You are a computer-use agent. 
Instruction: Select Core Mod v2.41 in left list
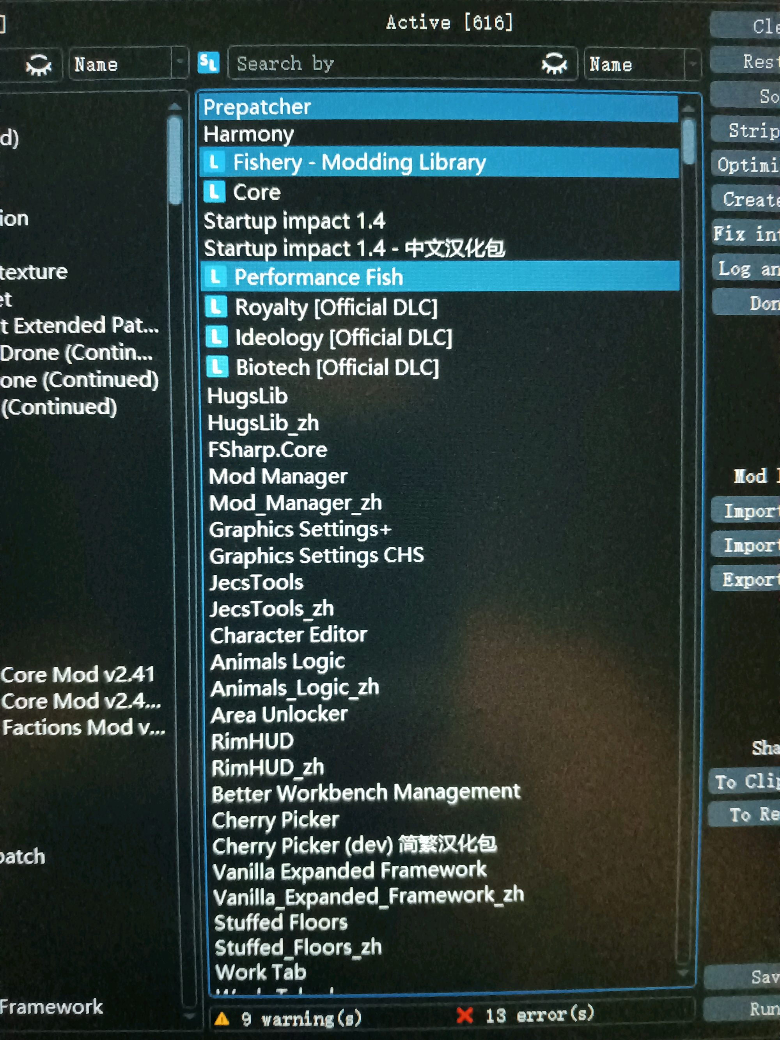point(78,675)
